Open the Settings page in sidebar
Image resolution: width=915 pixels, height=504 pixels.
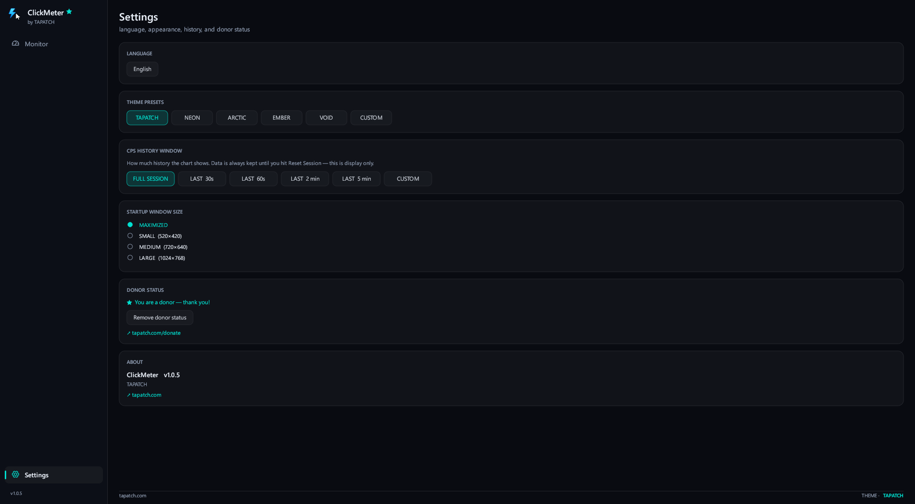54,475
